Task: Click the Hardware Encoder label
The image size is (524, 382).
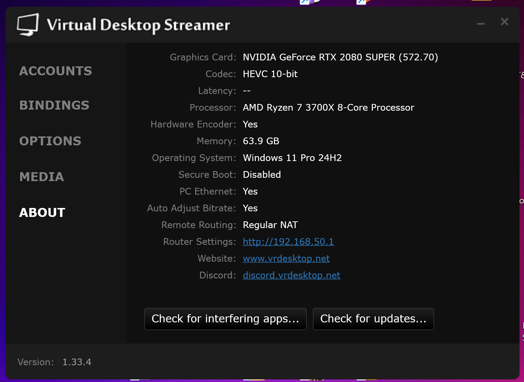Action: (x=193, y=124)
